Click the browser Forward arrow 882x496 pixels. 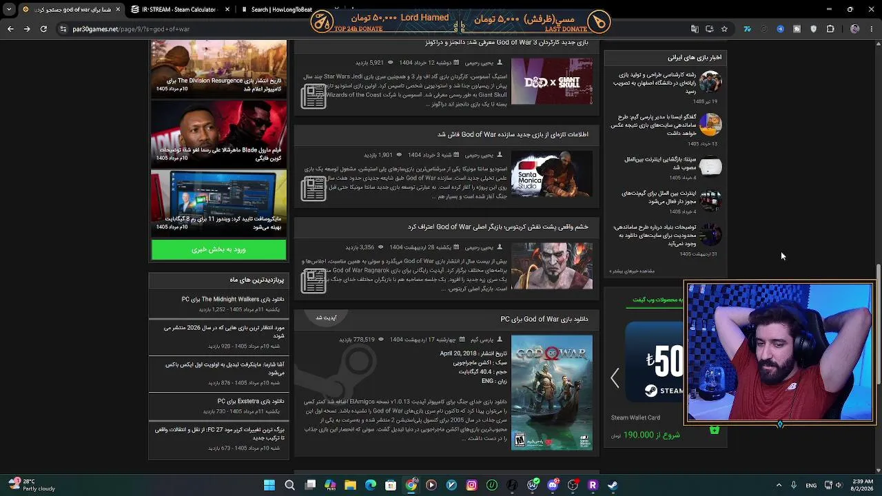[x=27, y=29]
